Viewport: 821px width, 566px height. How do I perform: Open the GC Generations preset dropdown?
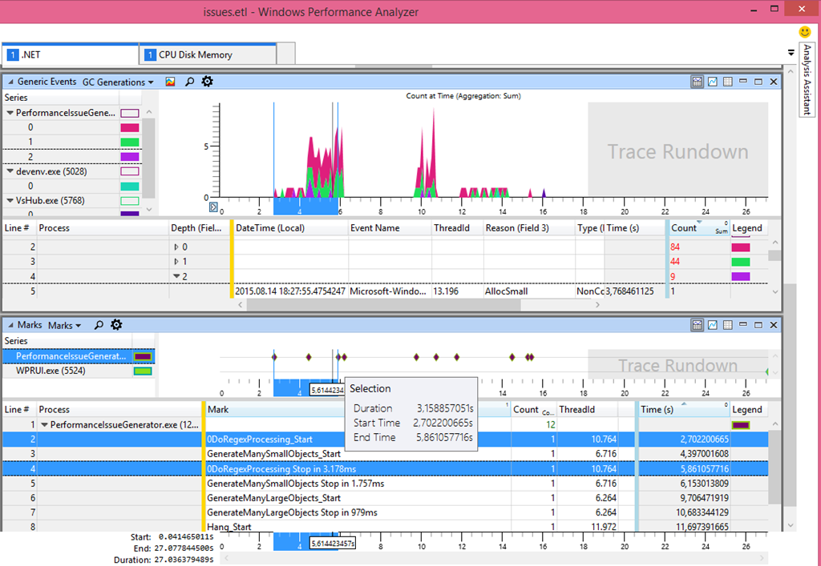(118, 82)
